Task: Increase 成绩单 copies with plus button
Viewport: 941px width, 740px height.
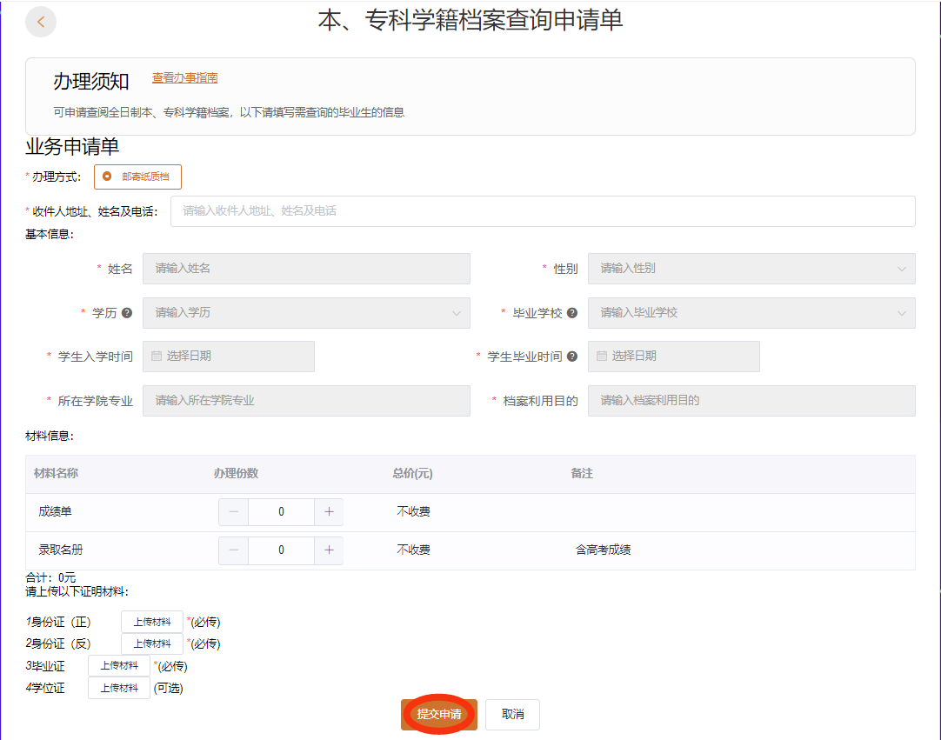Action: click(x=329, y=512)
